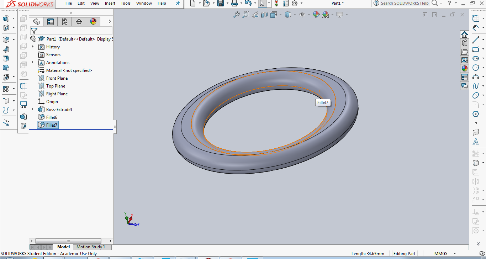The width and height of the screenshot is (486, 259).
Task: Open the ConfigurationManager tab
Action: pyautogui.click(x=64, y=22)
